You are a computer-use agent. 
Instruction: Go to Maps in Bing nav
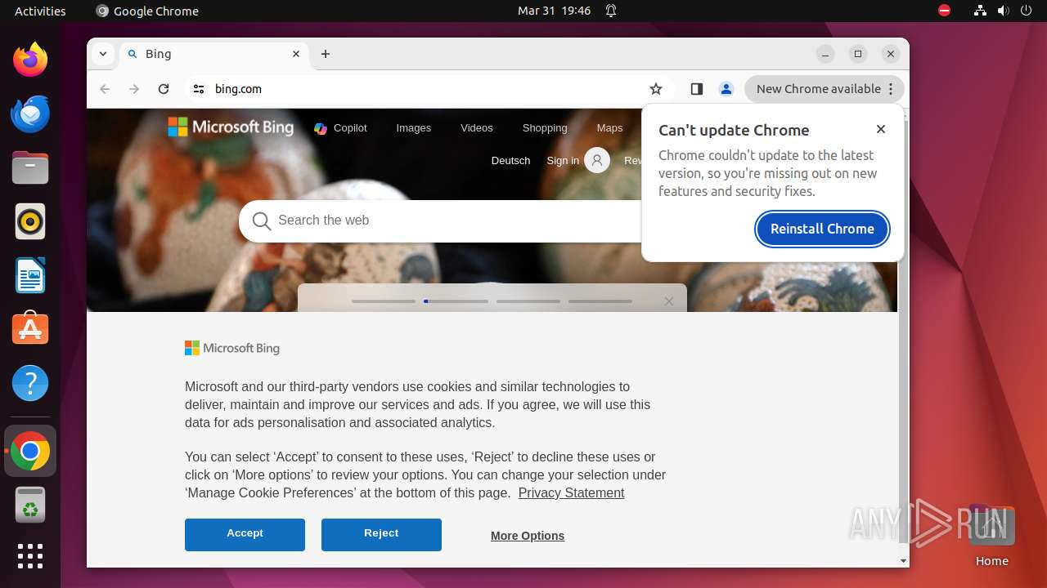coord(609,128)
